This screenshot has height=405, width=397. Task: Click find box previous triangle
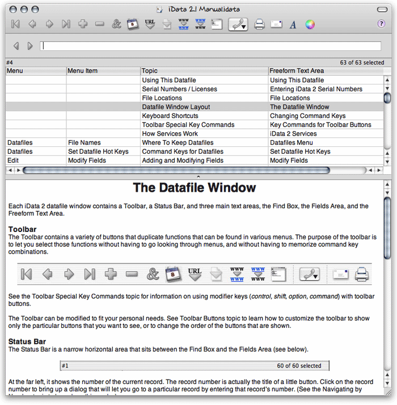16,46
